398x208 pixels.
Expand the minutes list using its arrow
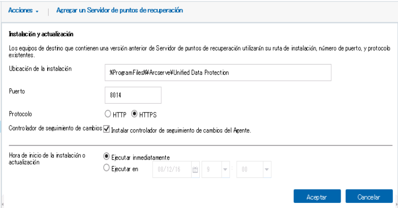click(x=266, y=170)
